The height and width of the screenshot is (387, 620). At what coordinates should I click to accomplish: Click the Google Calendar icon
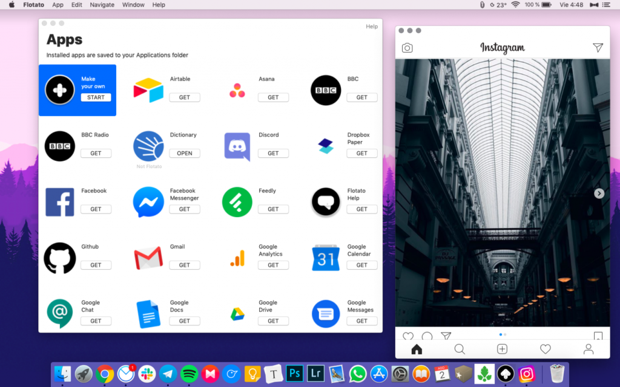326,258
